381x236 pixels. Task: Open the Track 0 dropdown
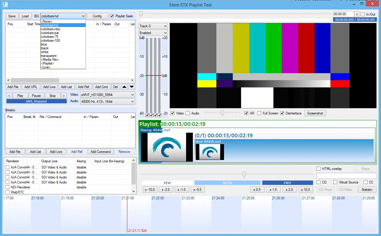(153, 26)
